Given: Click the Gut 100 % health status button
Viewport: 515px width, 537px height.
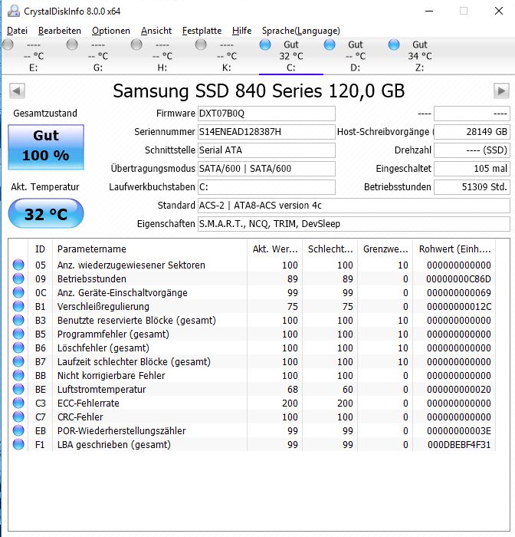Looking at the screenshot, I should coord(46,147).
